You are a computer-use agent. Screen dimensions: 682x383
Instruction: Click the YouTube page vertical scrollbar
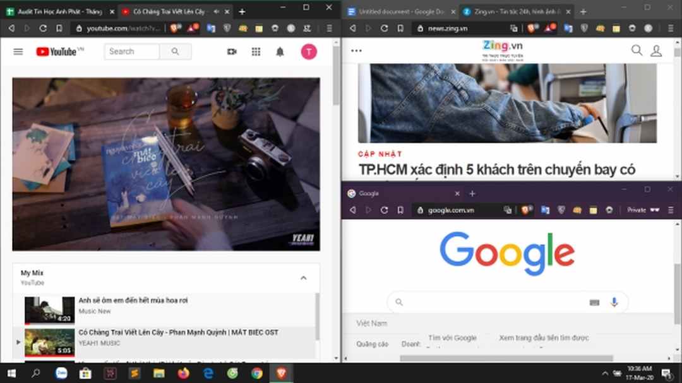(336, 75)
